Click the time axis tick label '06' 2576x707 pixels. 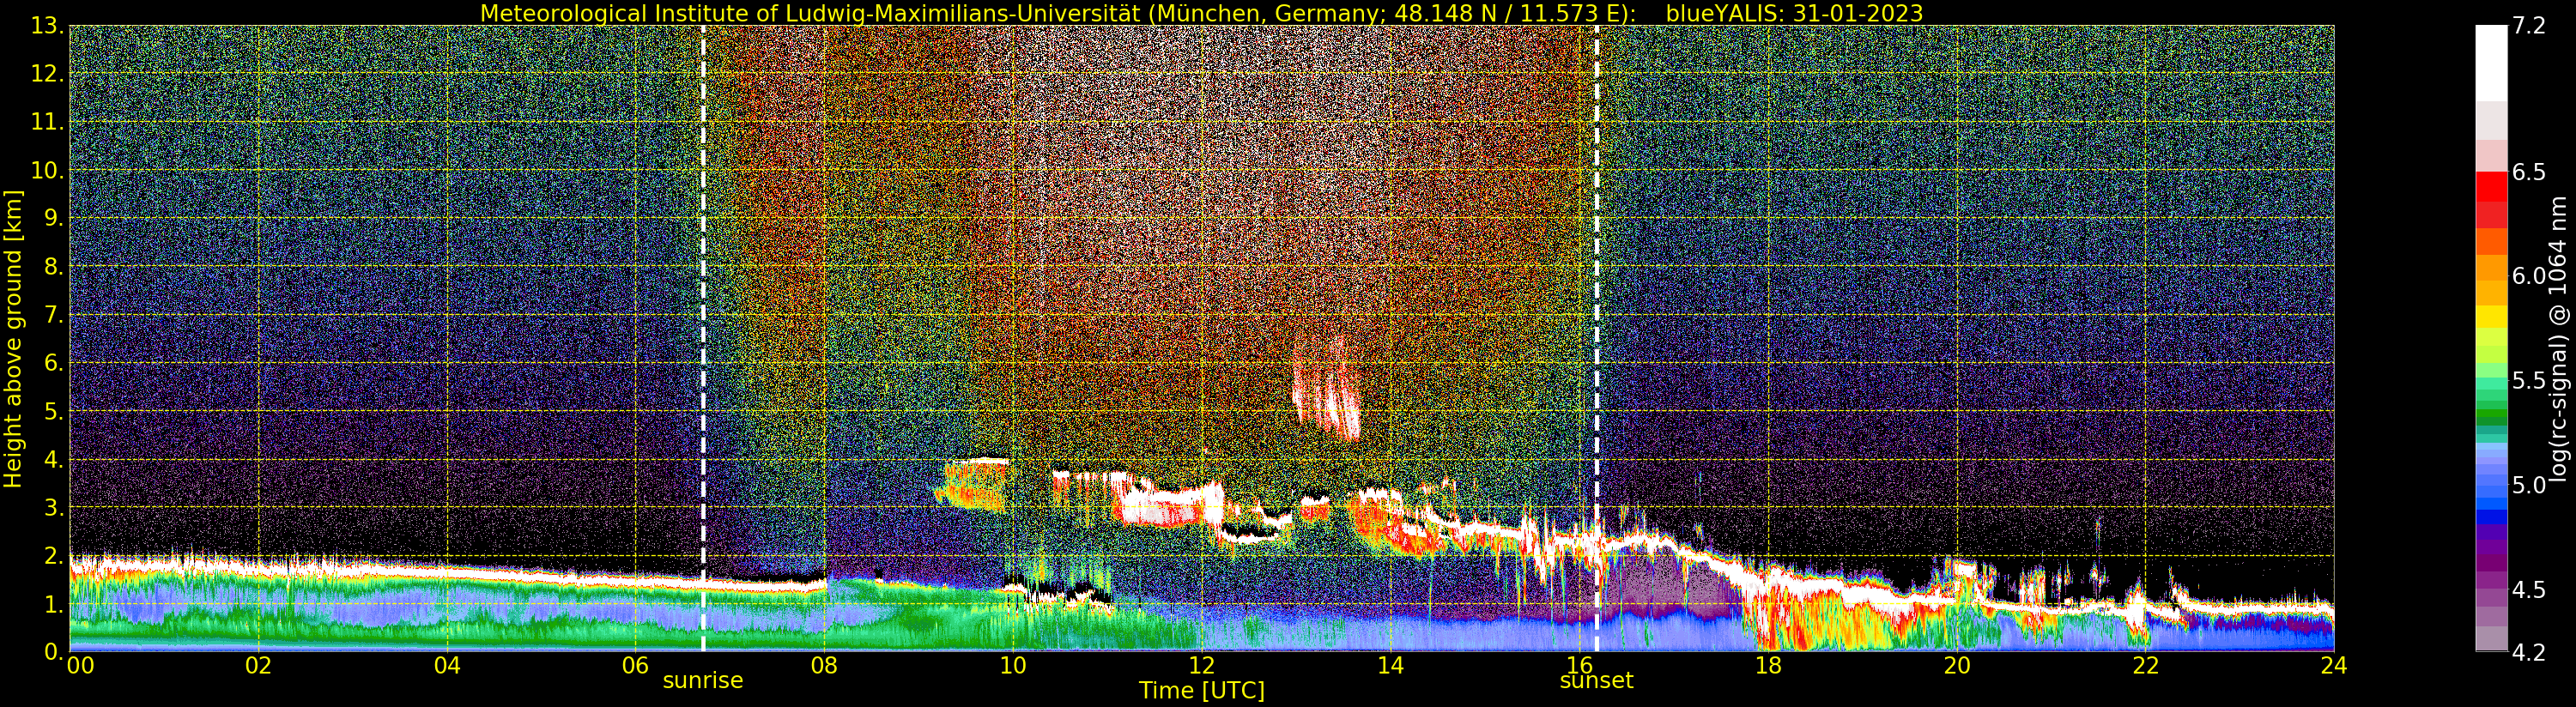click(636, 666)
